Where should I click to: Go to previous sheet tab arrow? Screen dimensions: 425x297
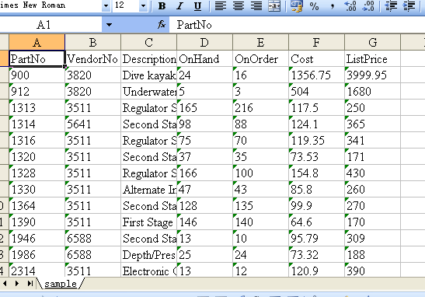tap(5, 284)
